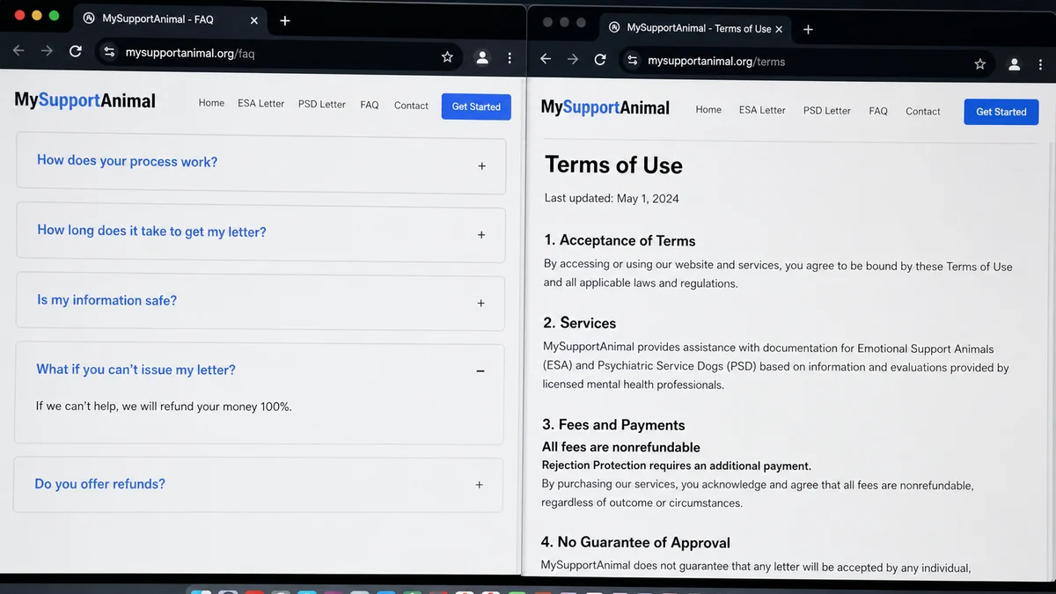
Task: Click the plus icon beside process question
Action: tap(481, 165)
